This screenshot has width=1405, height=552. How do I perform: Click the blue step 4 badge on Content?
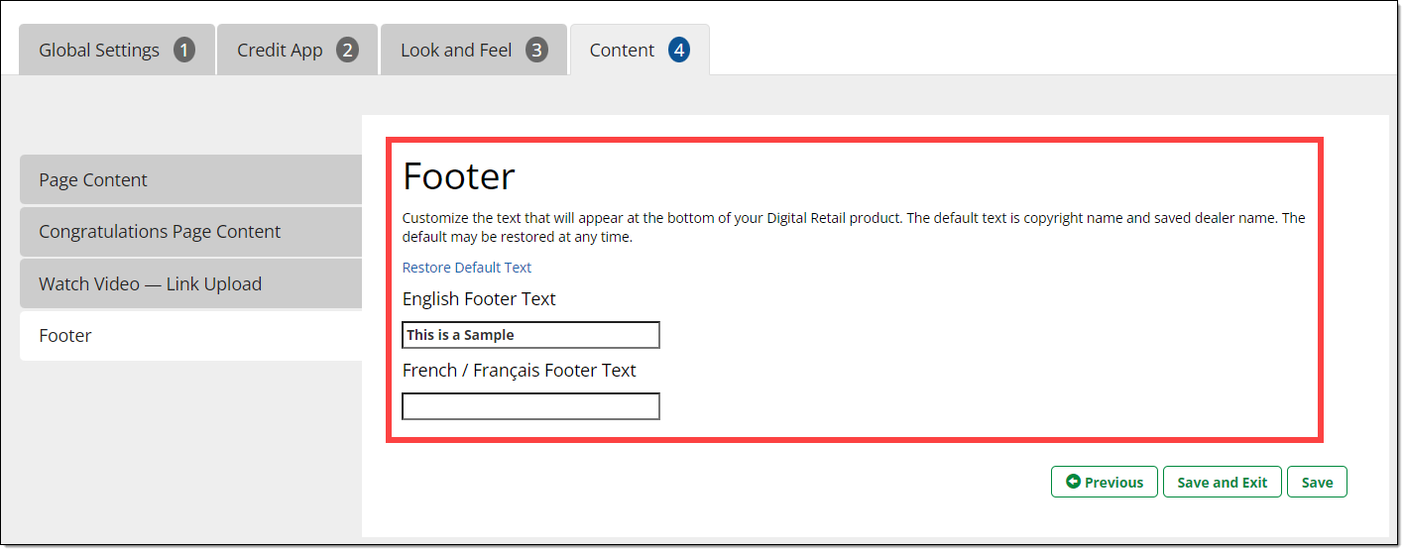[x=678, y=51]
